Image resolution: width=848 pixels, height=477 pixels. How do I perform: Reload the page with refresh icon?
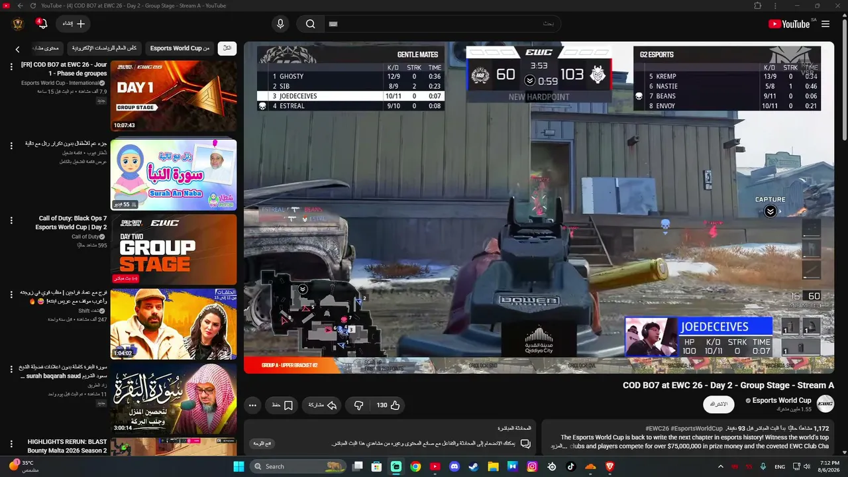[32, 6]
